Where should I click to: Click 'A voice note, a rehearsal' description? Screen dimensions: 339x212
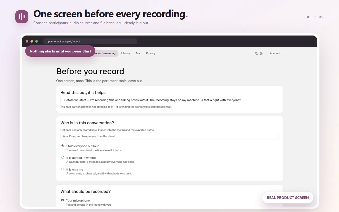click(99, 174)
